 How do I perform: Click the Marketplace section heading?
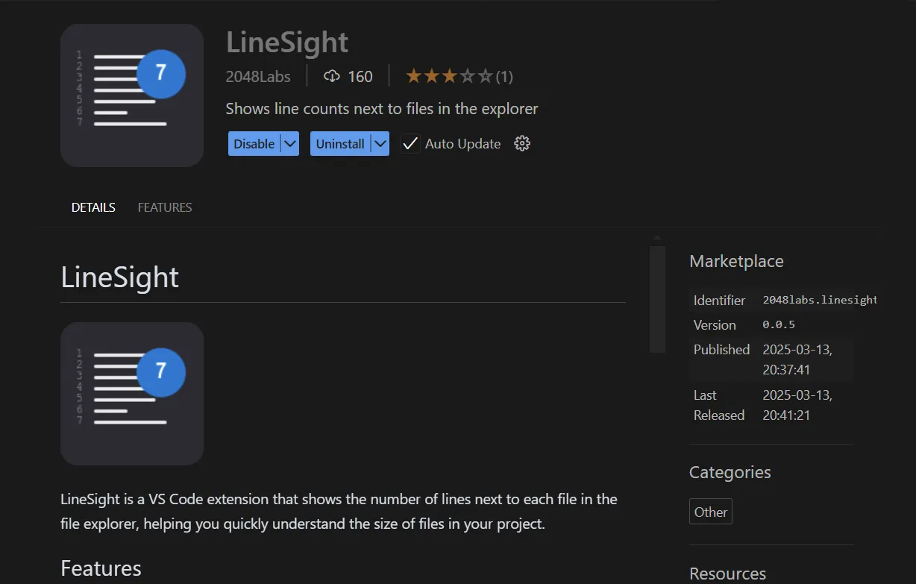tap(736, 261)
